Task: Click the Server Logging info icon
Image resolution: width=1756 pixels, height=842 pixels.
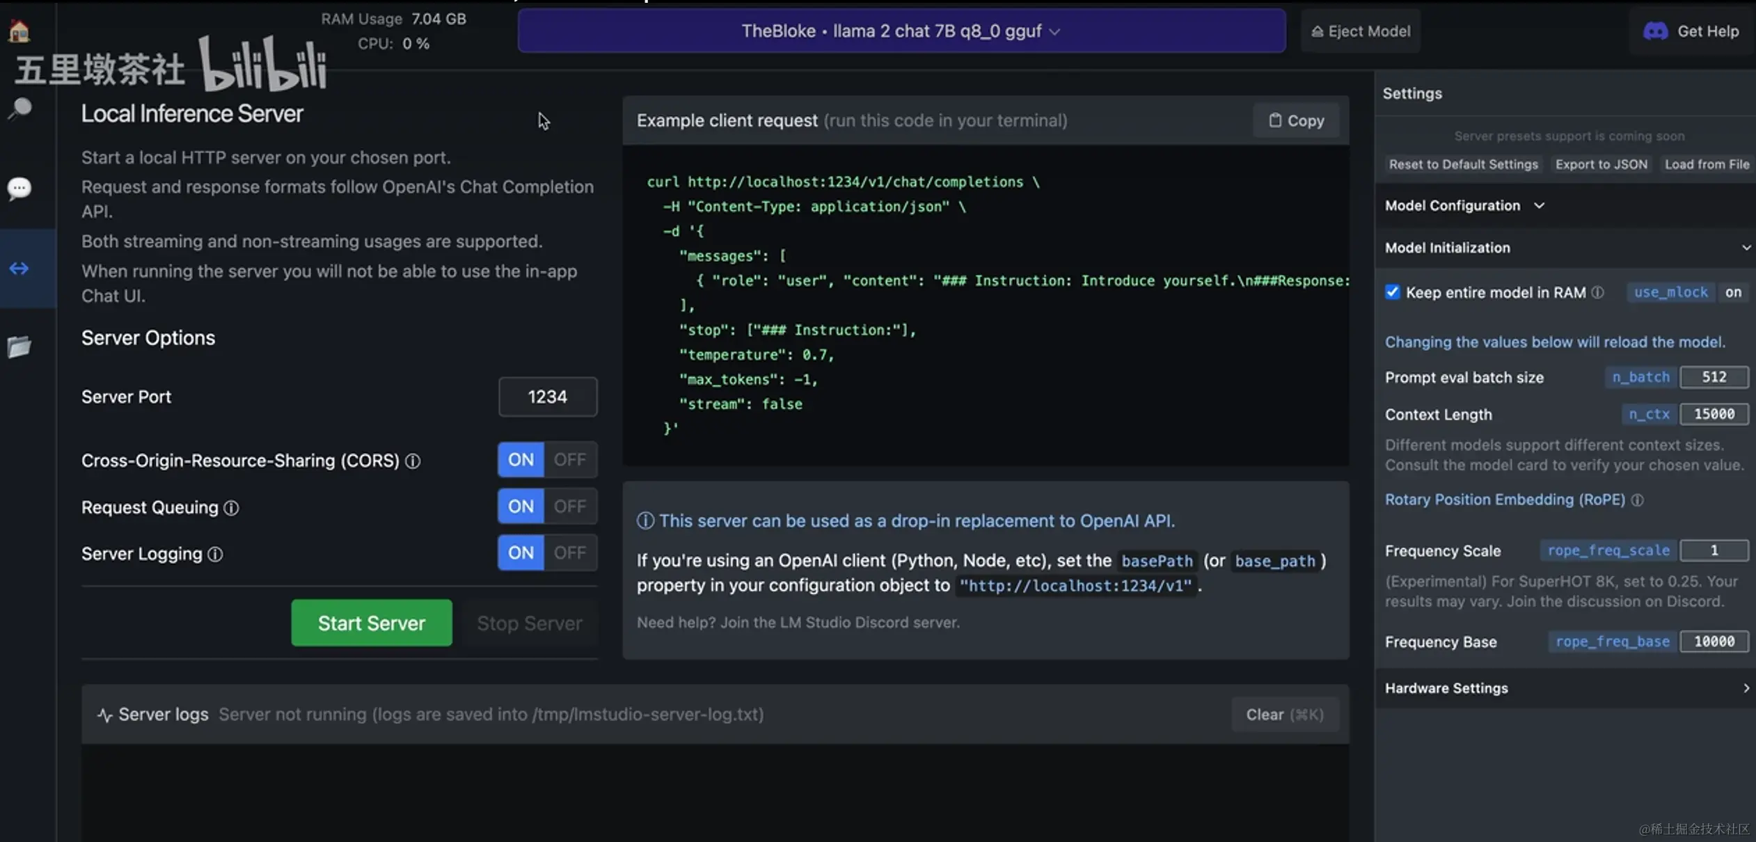Action: (215, 554)
